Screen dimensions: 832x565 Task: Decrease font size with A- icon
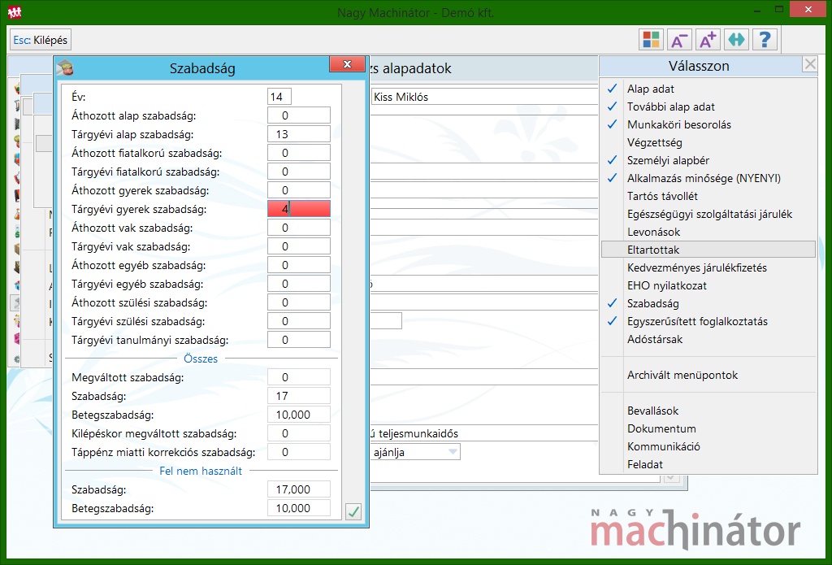coord(679,40)
